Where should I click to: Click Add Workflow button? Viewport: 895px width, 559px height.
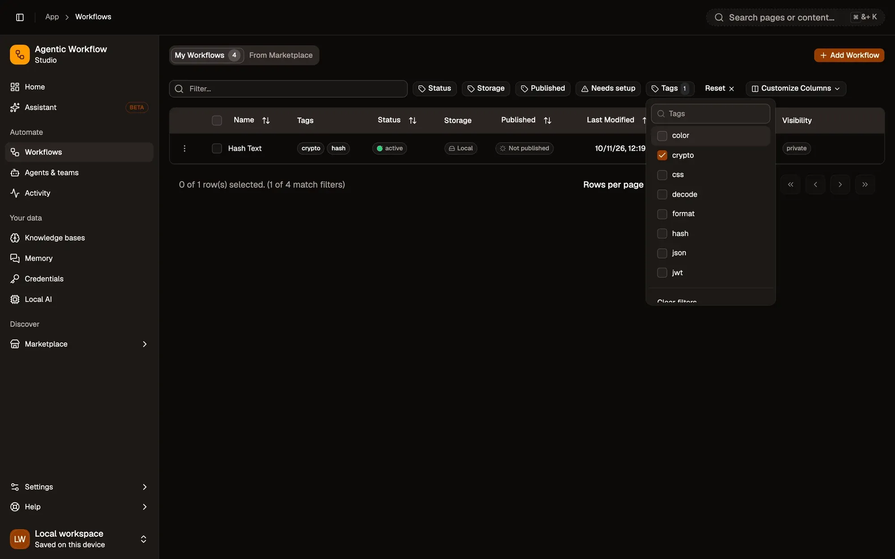click(x=849, y=55)
